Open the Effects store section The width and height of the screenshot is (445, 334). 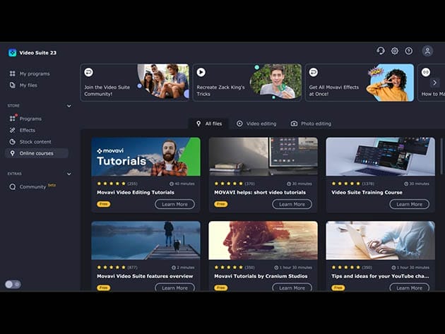coord(27,130)
